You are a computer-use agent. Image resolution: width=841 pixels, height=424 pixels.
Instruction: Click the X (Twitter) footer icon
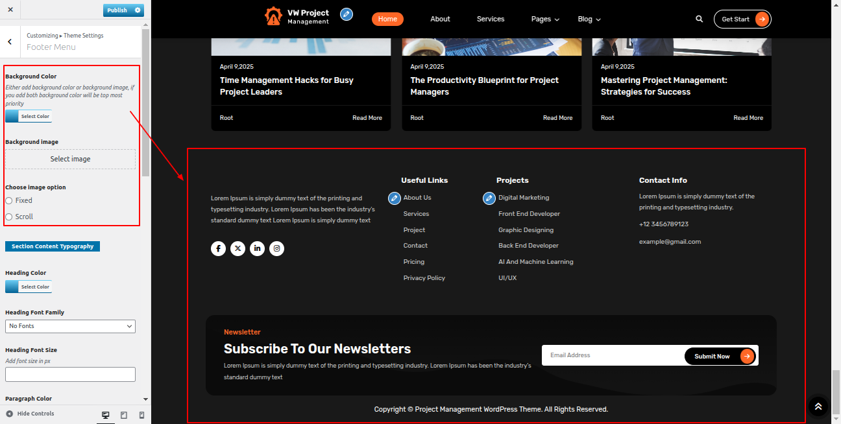[238, 248]
